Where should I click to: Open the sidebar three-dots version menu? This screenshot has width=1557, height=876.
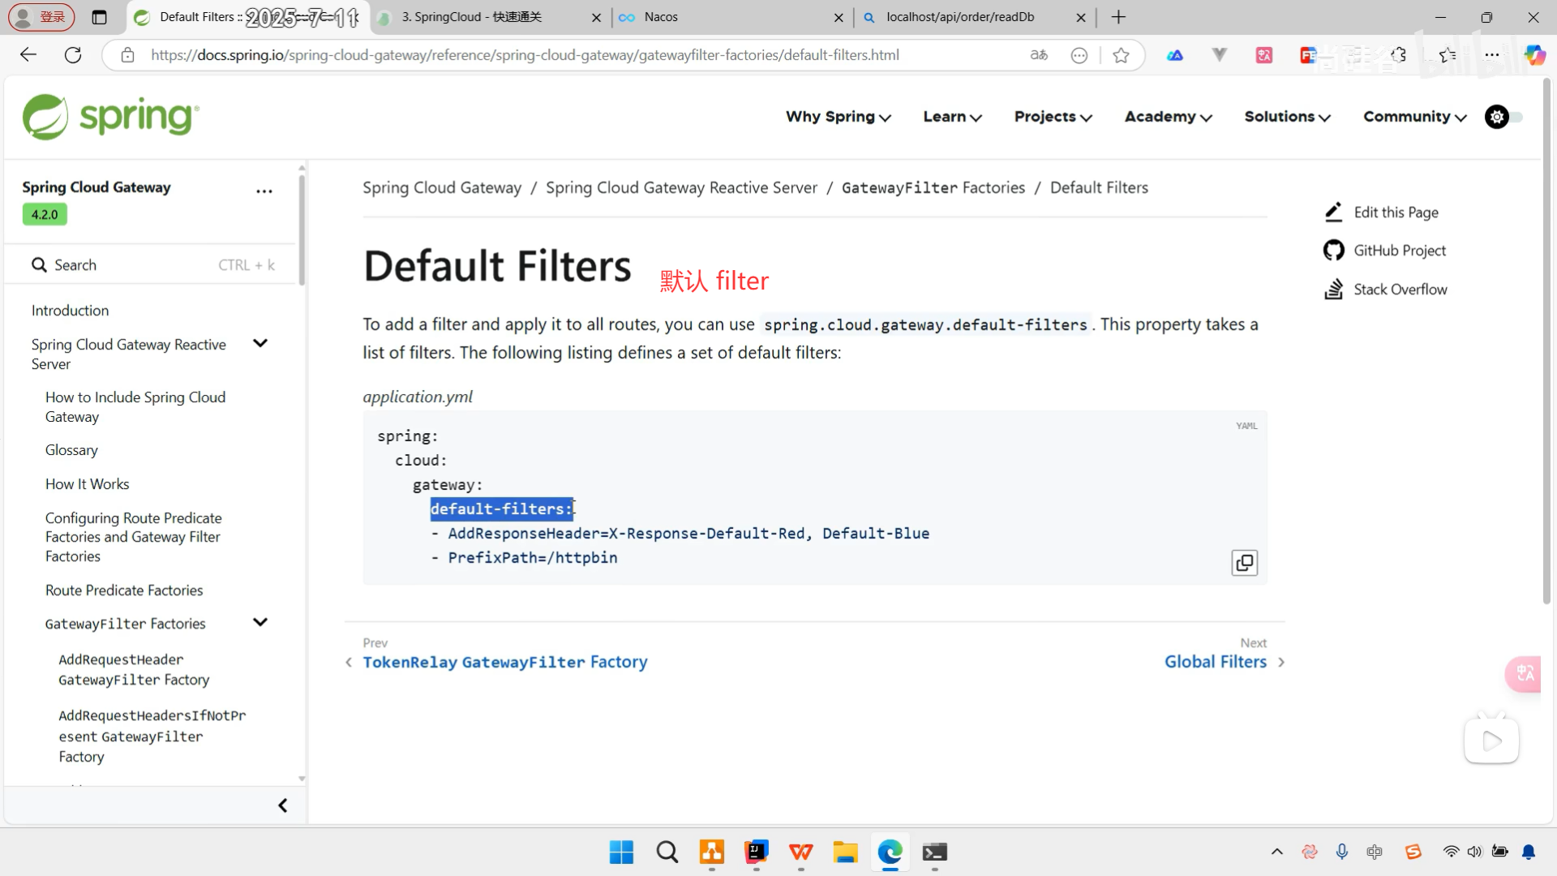(x=264, y=191)
